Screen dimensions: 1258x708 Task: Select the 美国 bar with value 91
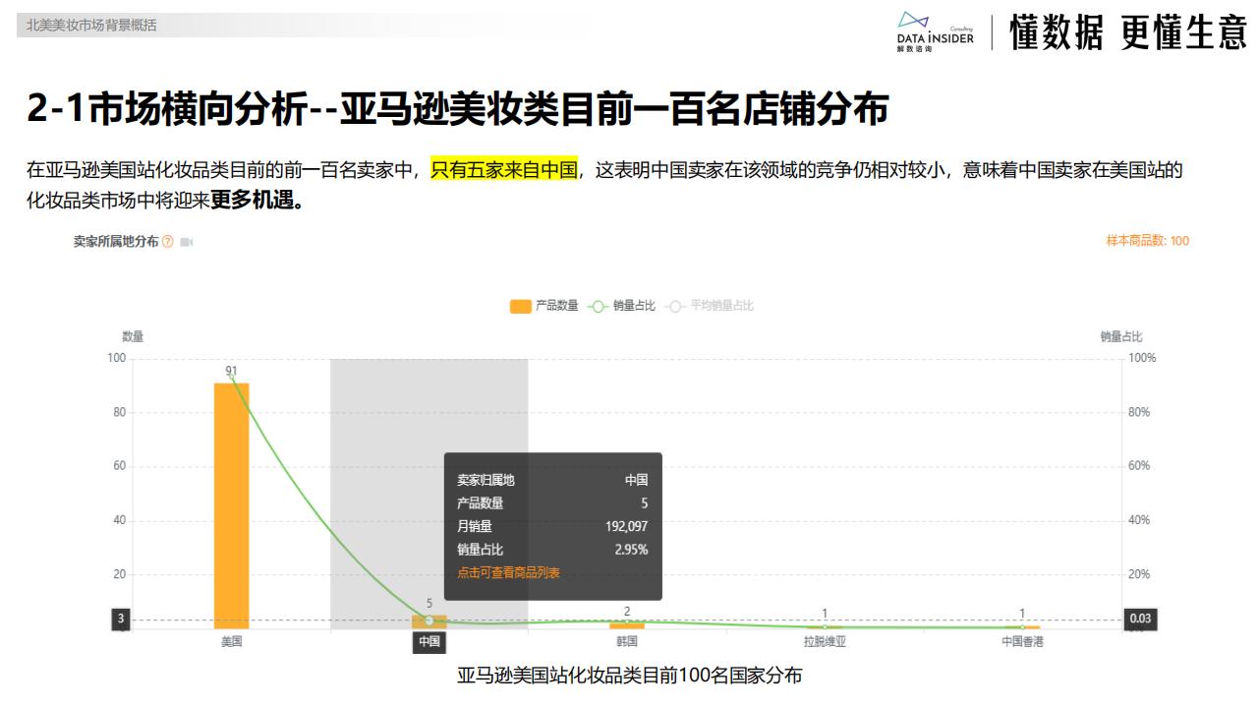[231, 505]
